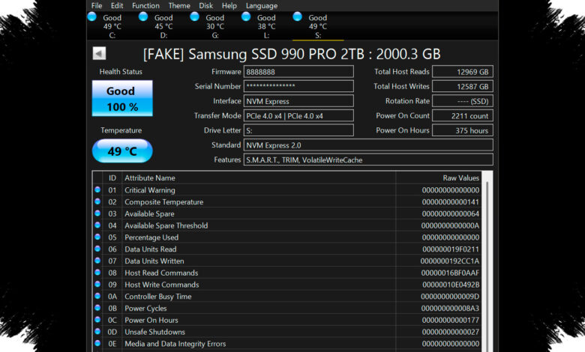Select the Composite Temperature attribute row
This screenshot has height=352, width=585.
287,202
